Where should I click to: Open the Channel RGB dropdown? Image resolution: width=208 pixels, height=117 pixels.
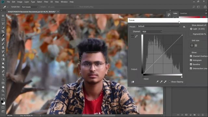pos(152,32)
